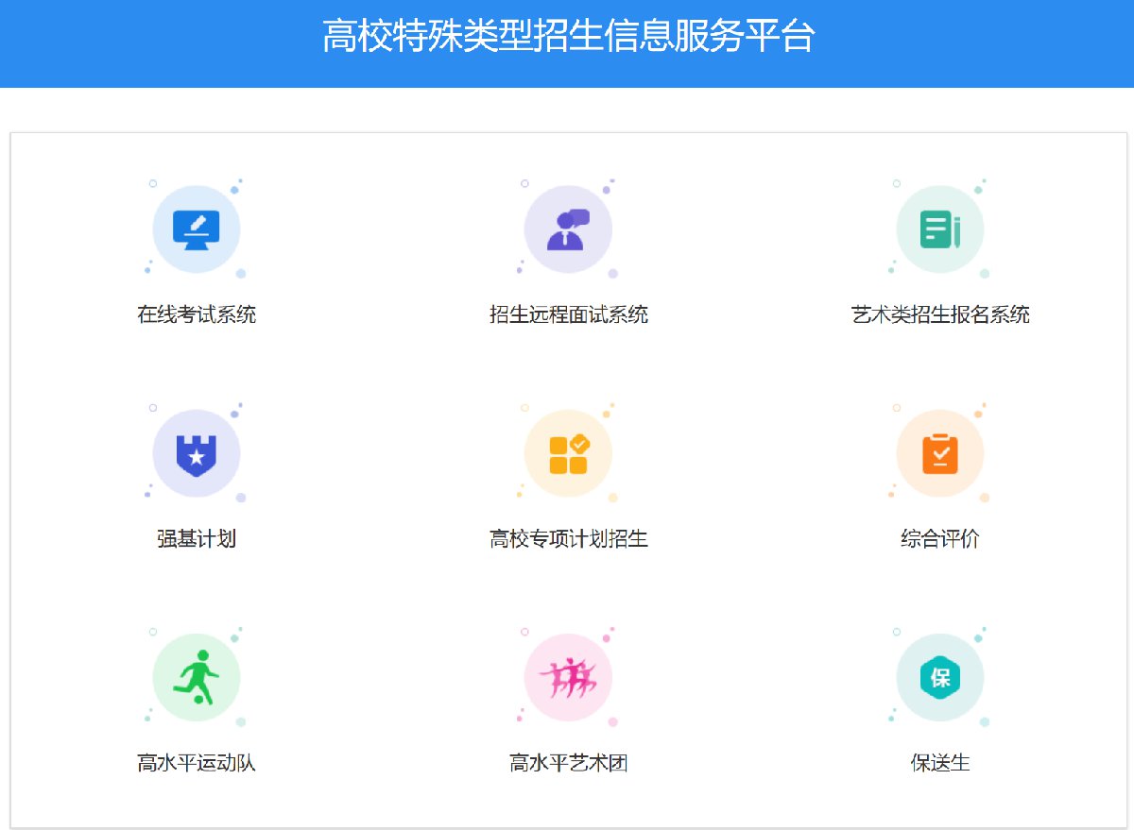The image size is (1134, 830).
Task: Open the 在线考试系统 link
Action: (197, 314)
